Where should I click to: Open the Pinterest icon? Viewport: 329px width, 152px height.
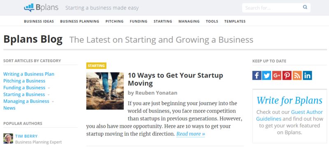[x=287, y=75]
